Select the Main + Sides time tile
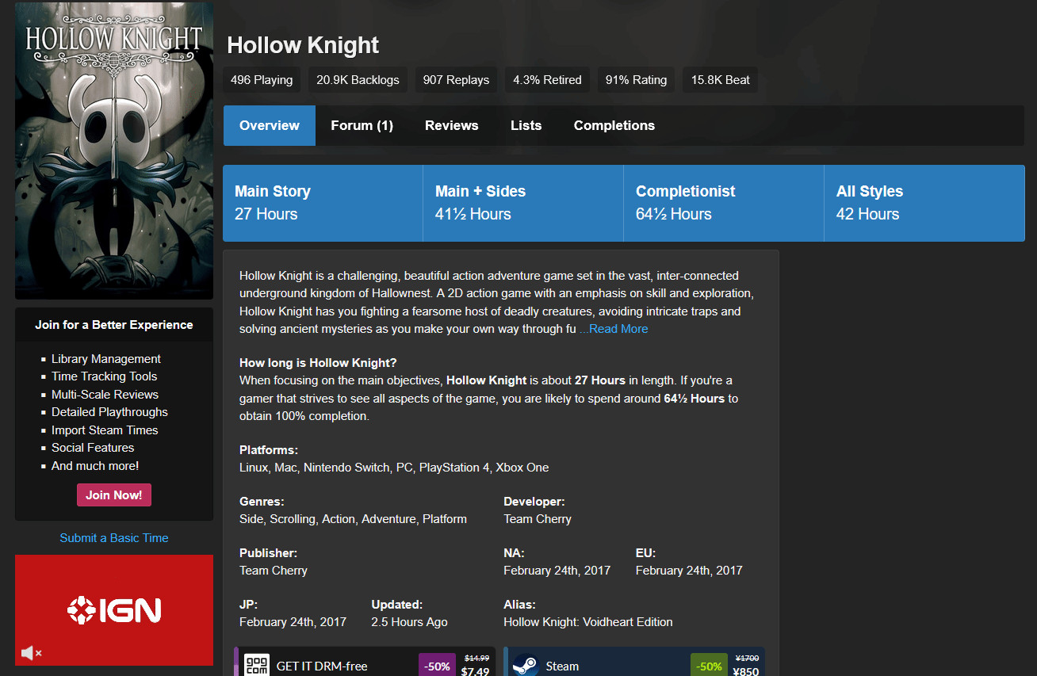Viewport: 1037px width, 676px height. [x=523, y=203]
